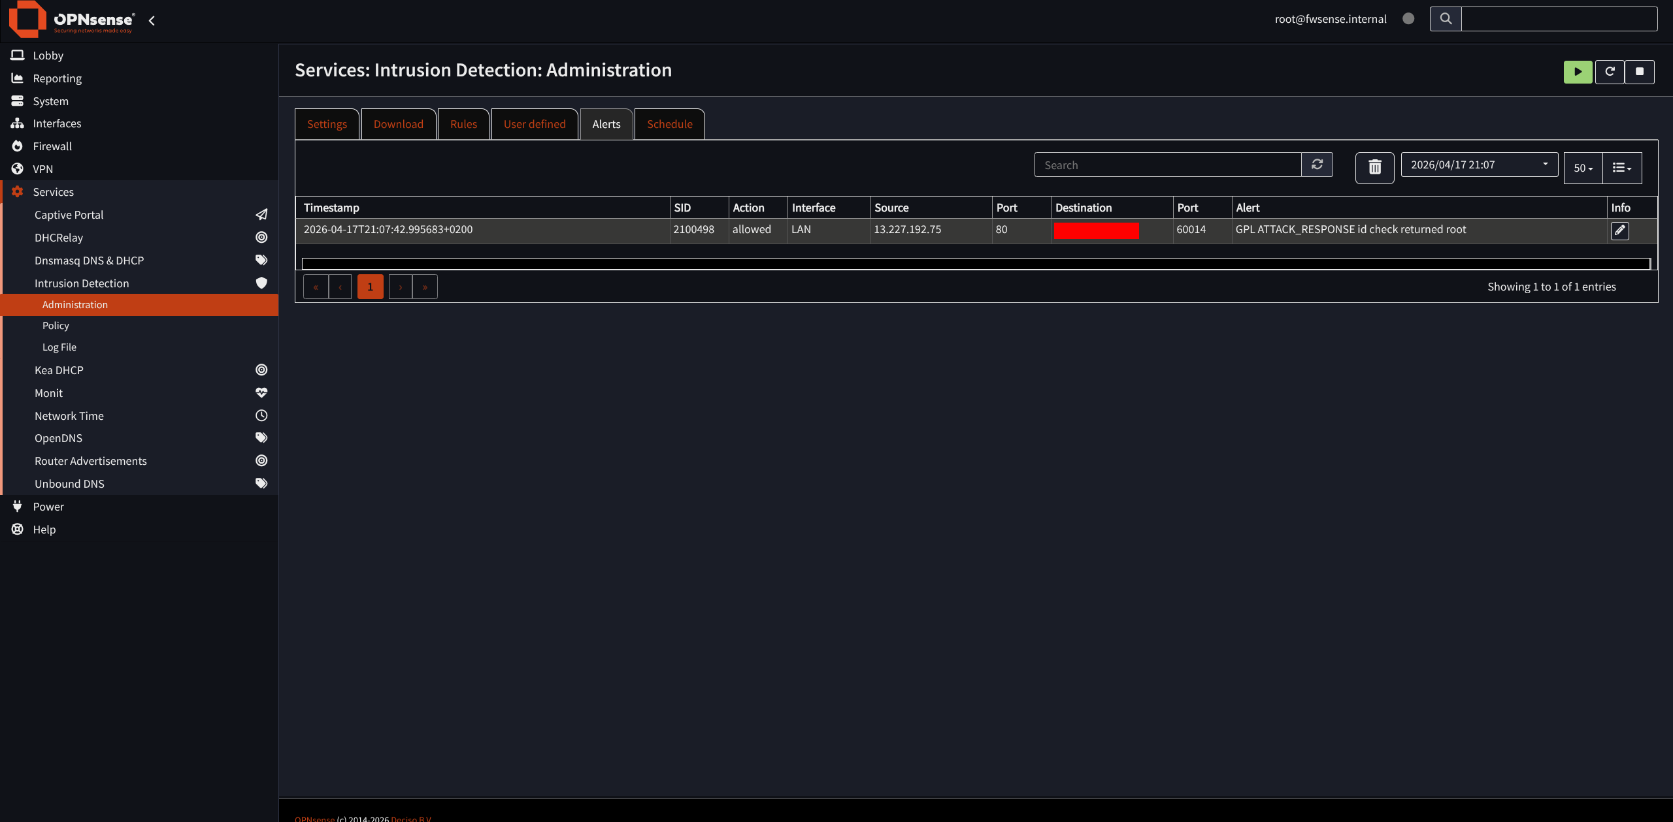The image size is (1673, 822).
Task: Click the Lobby laptop icon
Action: (18, 55)
